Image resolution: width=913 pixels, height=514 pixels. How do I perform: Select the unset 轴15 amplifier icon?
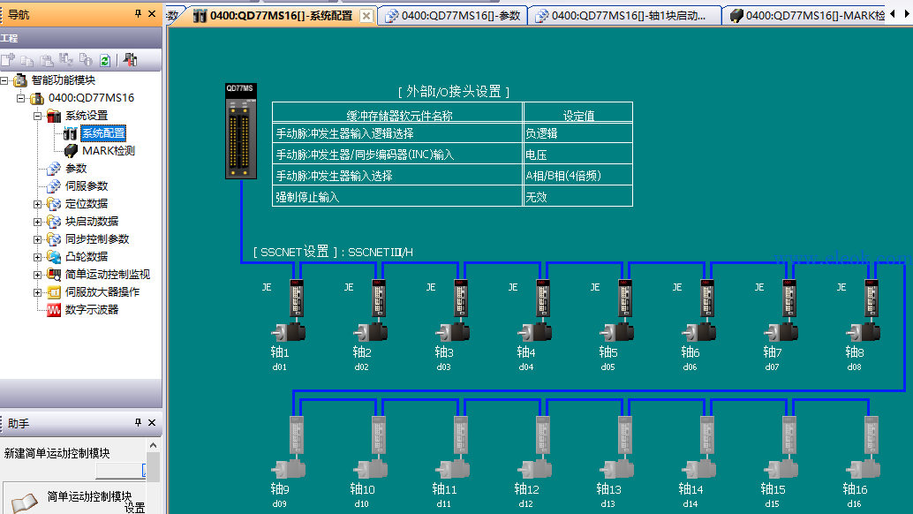coord(789,435)
